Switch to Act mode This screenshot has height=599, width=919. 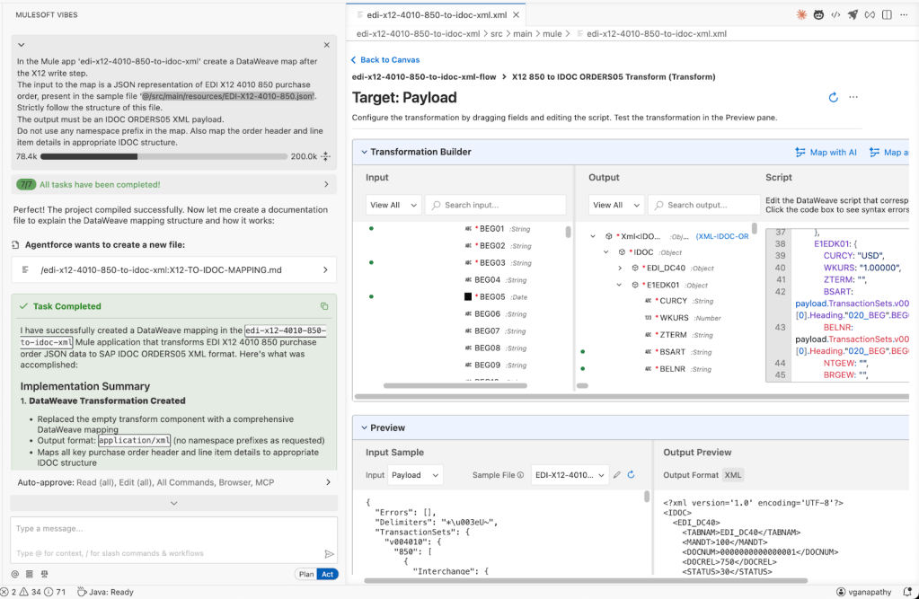click(327, 574)
